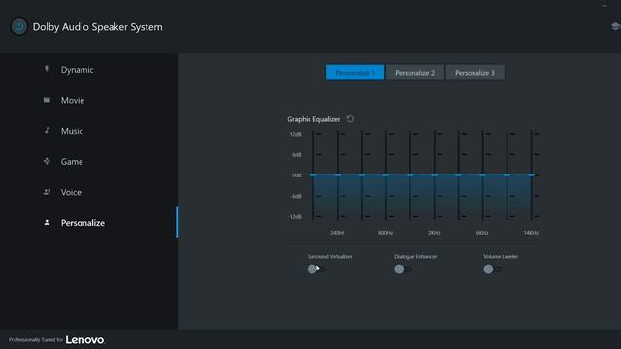This screenshot has height=349, width=621.
Task: Click the 240Hz equalizer band handle
Action: click(x=338, y=174)
